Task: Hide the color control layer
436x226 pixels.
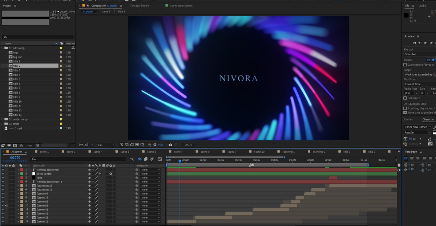Action: pyautogui.click(x=3, y=173)
